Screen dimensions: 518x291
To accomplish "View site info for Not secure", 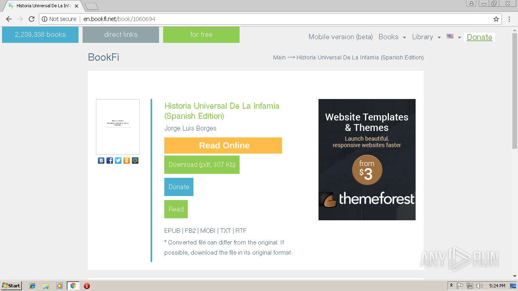I will click(59, 19).
